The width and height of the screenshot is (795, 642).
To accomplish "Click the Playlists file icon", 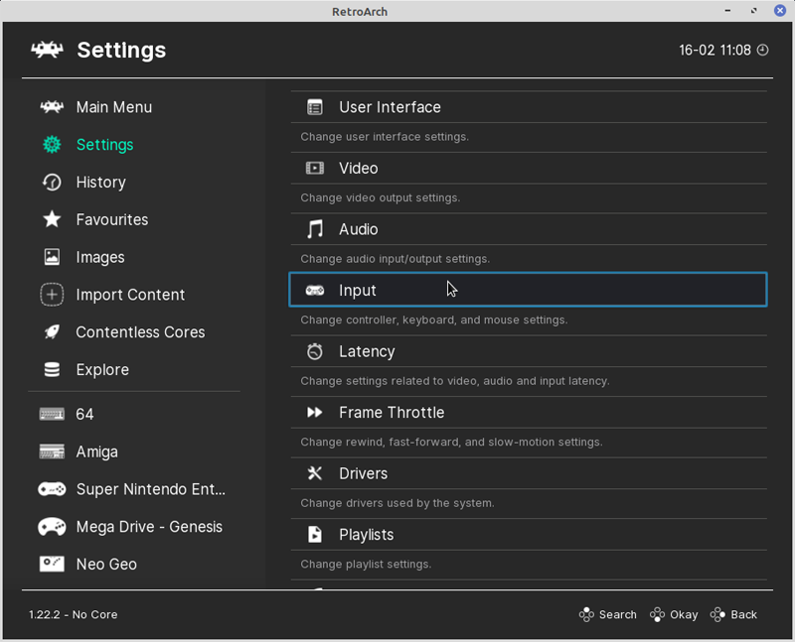I will (315, 535).
